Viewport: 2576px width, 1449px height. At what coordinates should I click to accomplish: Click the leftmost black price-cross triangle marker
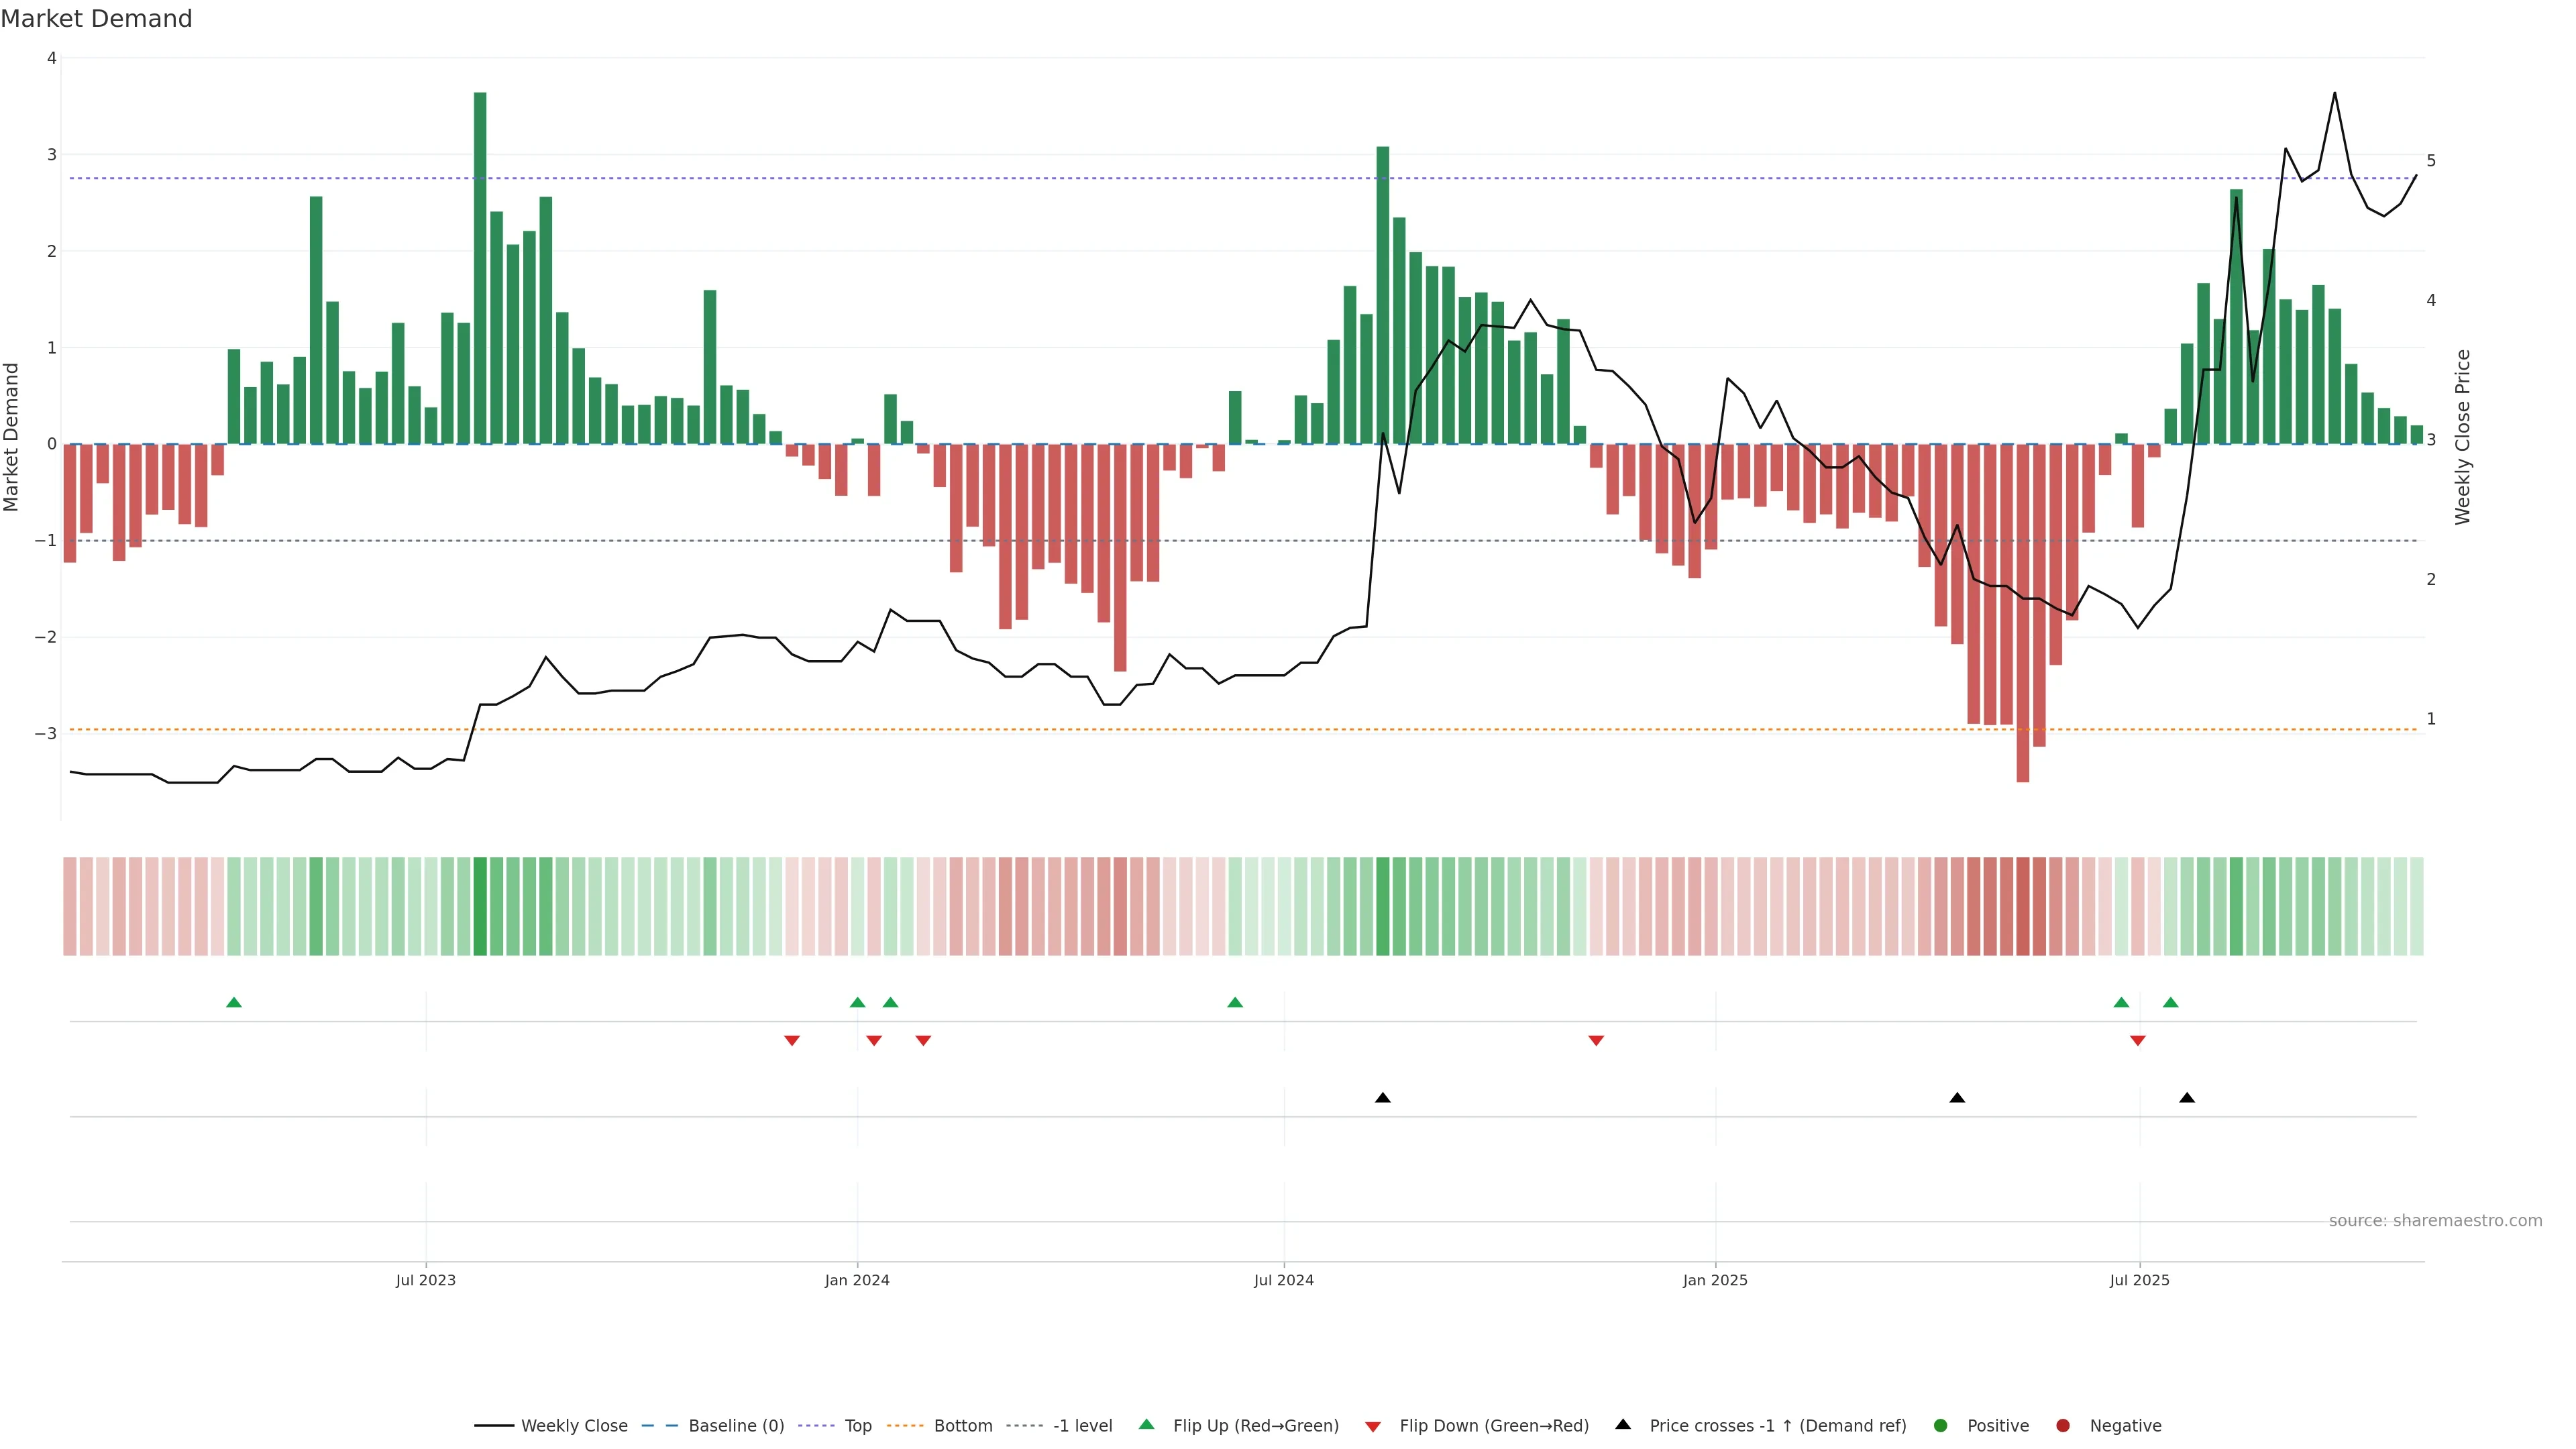point(1382,1098)
